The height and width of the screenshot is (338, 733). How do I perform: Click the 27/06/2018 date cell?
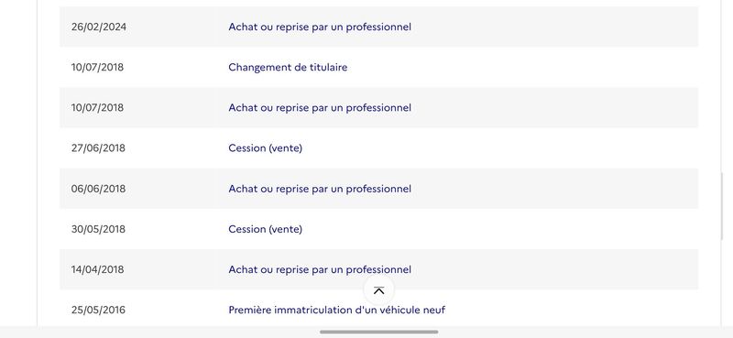(98, 148)
